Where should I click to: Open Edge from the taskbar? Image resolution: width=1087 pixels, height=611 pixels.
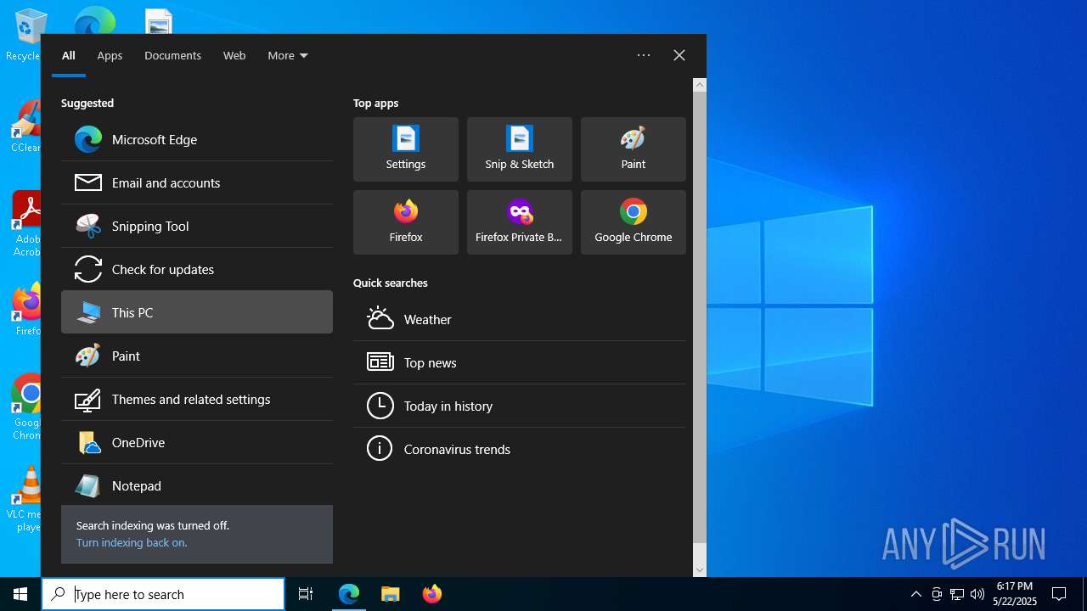[349, 594]
